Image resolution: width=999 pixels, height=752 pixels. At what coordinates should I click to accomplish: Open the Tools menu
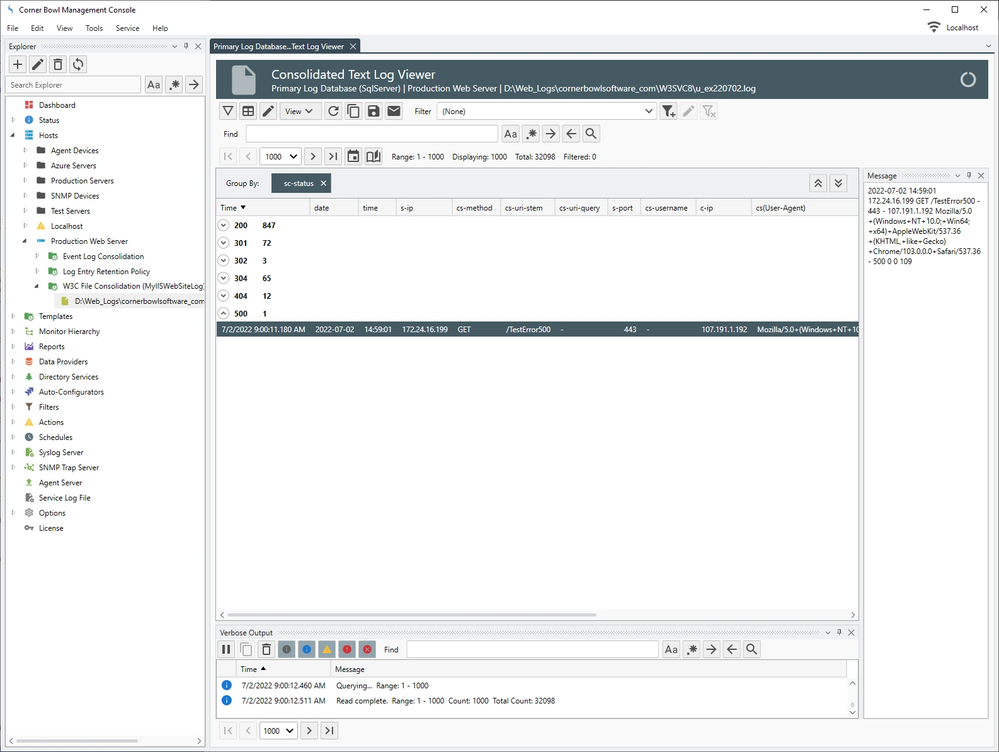pyautogui.click(x=94, y=28)
